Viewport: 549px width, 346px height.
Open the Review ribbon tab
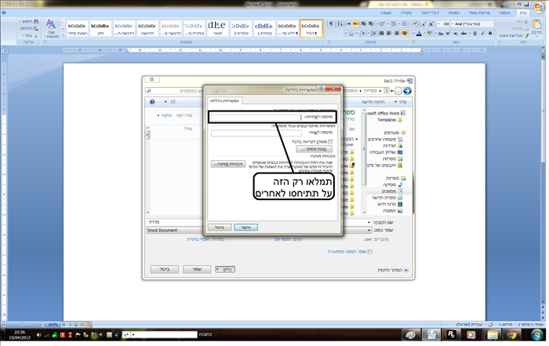point(406,13)
